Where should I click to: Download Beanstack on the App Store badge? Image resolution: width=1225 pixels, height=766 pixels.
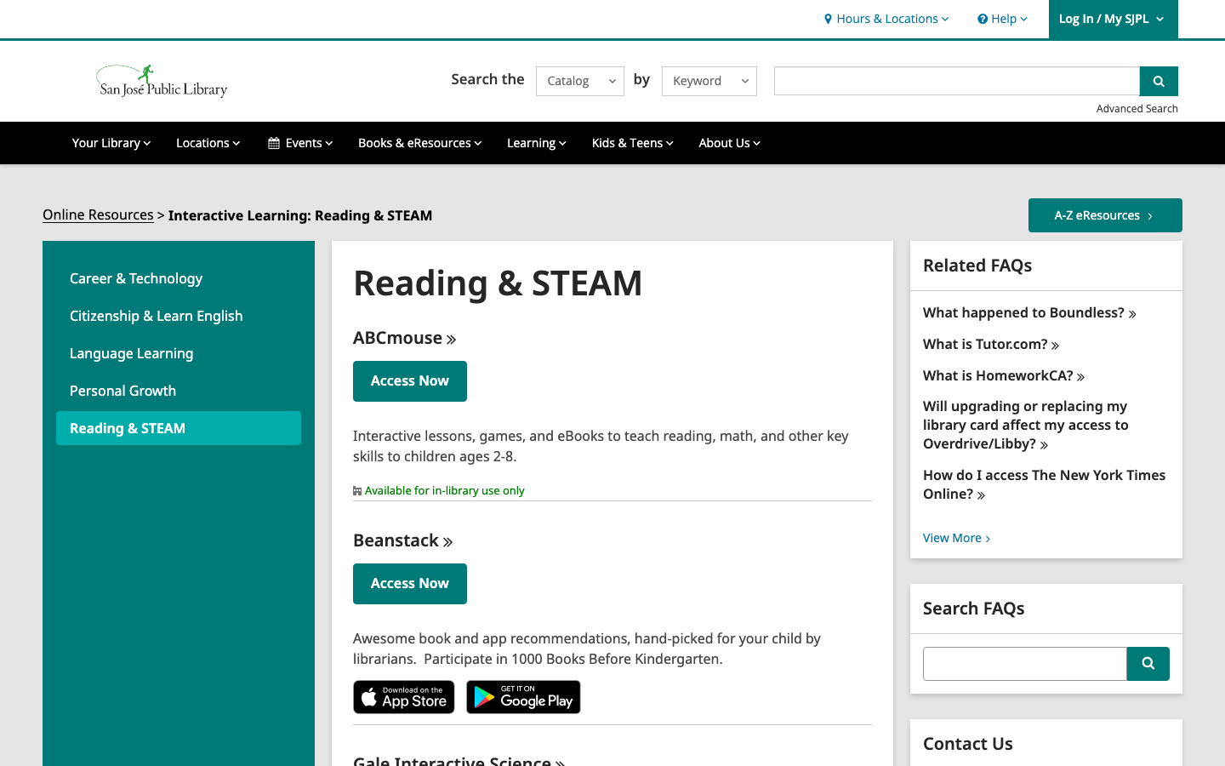click(x=404, y=697)
